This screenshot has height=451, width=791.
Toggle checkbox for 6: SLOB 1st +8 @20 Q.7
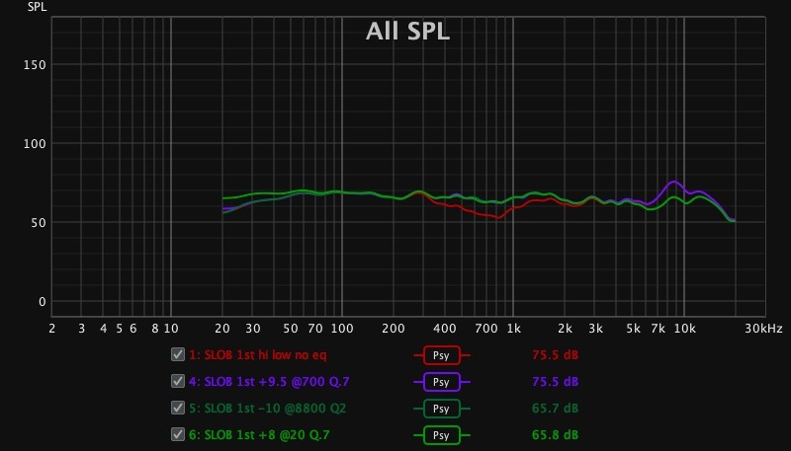coord(178,434)
